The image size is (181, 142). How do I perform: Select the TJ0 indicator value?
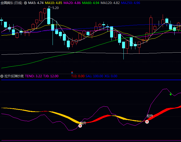point(51,76)
